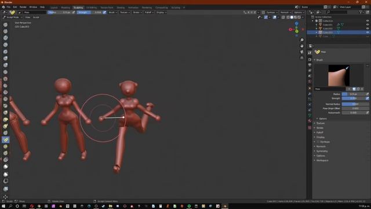Toggle Z axis symmetry in header
The width and height of the screenshot is (371, 209).
(254, 12)
